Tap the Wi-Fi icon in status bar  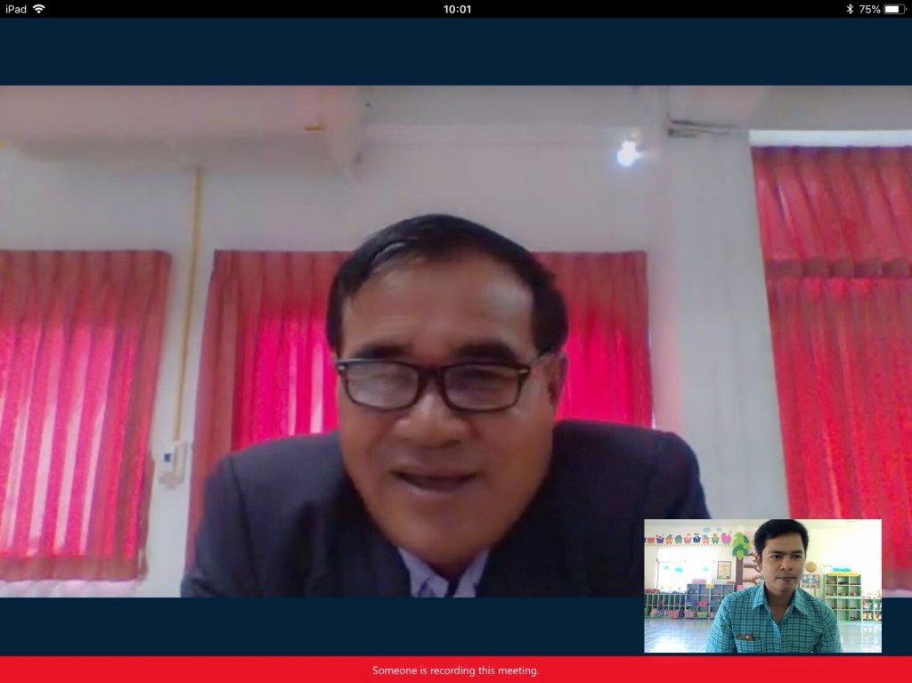(39, 9)
